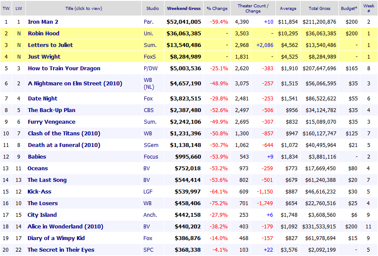Open the WB (NL) studio link
Screen dimensions: 378x256
tap(149, 83)
